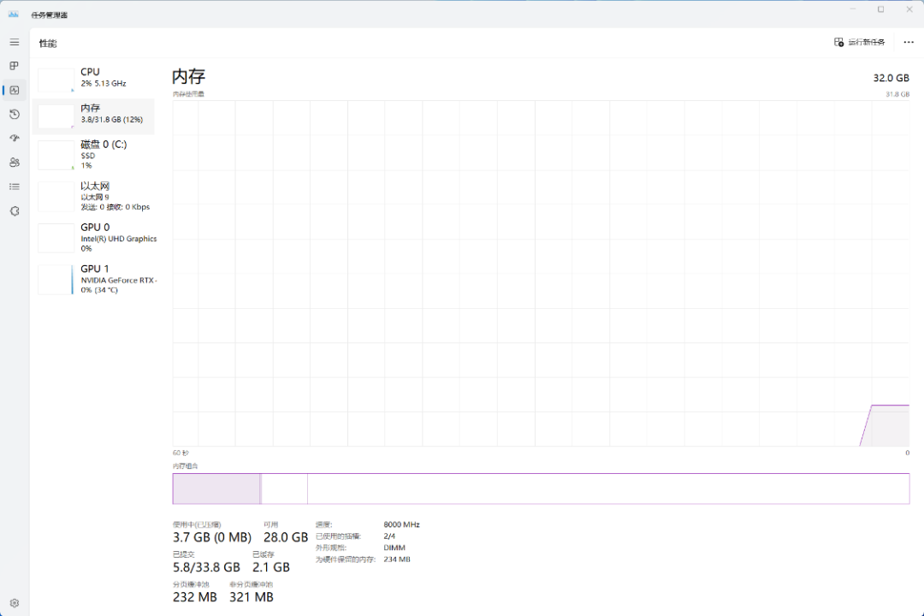Click the 5.8/33.8 GB committed value

206,567
